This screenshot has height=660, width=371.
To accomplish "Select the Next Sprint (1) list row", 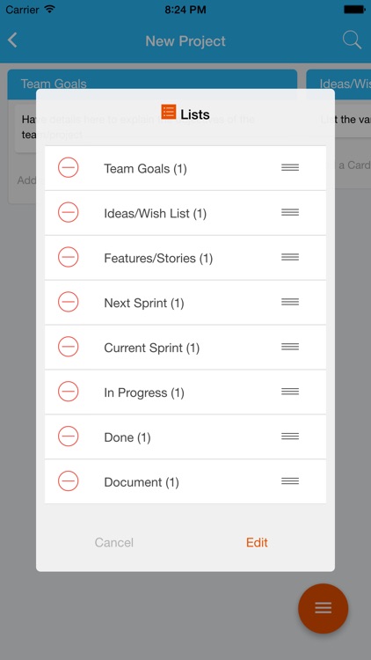I will pos(185,302).
